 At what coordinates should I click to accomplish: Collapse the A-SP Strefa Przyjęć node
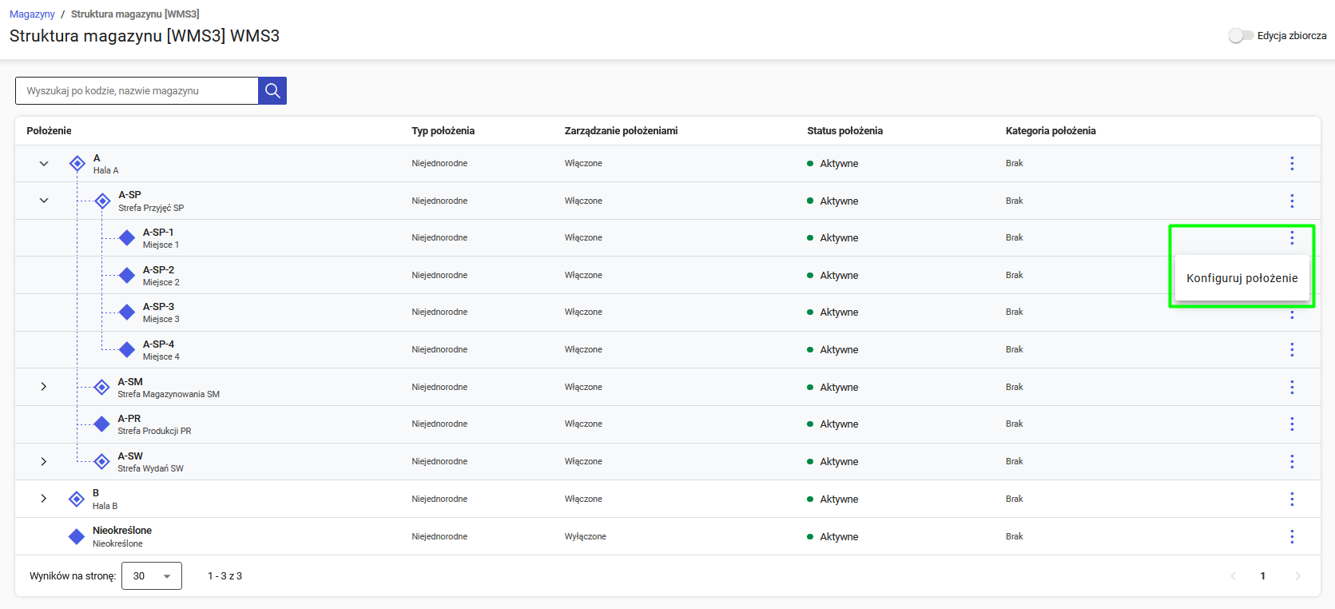click(x=44, y=201)
